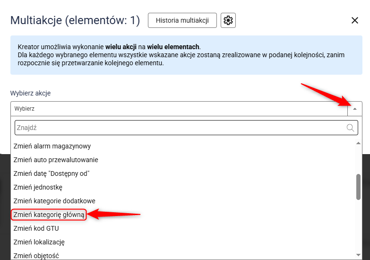This screenshot has height=260, width=370.
Task: Select Zmień kod GTU option
Action: tap(36, 228)
